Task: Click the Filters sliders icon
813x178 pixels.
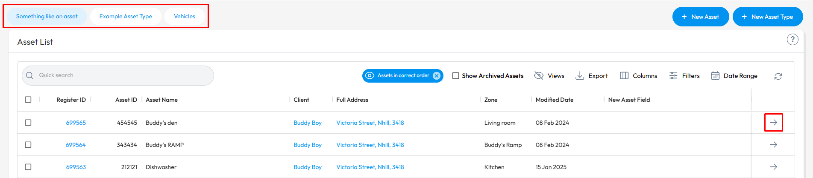Action: pyautogui.click(x=673, y=75)
